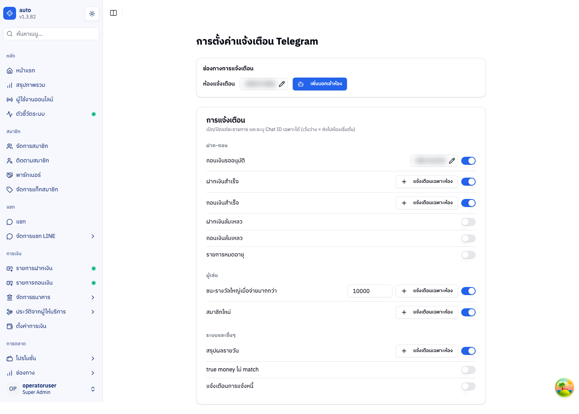Screen dimensions: 579x414
Task: Click the pulse icon for ตัวชี้วัดระบบ
Action: (10, 114)
